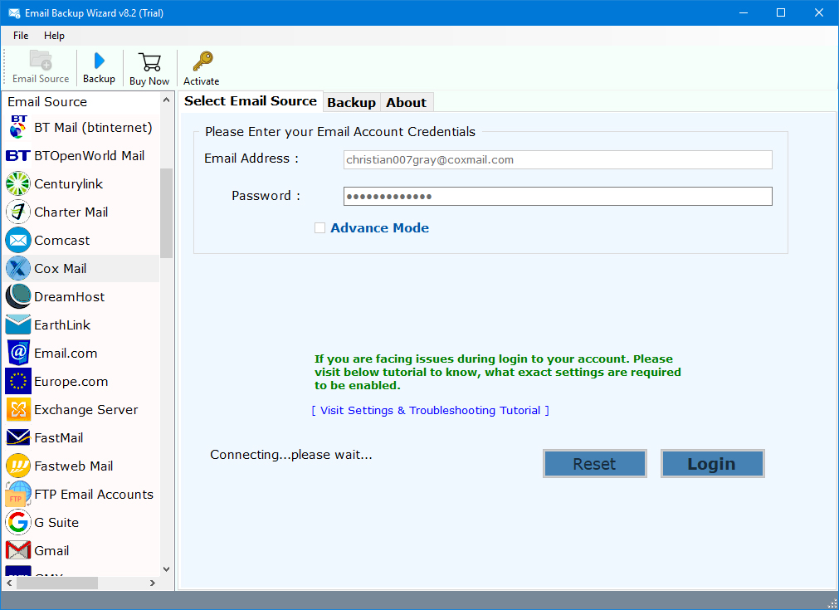This screenshot has width=839, height=610.
Task: Click source list left scroll arrow
Action: (x=10, y=583)
